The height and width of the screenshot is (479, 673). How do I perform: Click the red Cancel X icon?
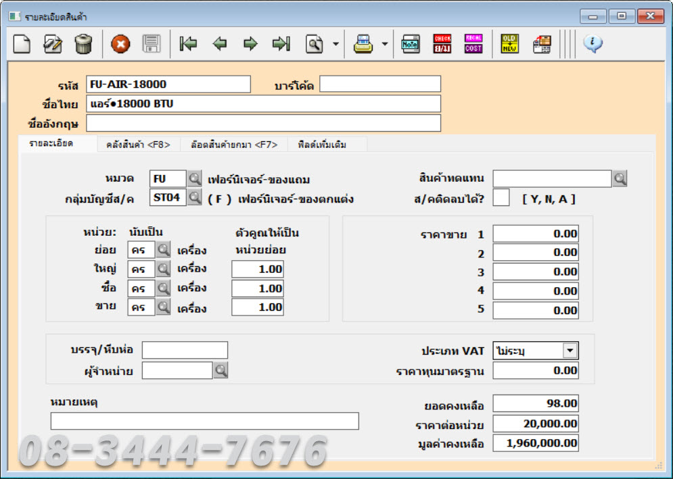click(x=120, y=44)
